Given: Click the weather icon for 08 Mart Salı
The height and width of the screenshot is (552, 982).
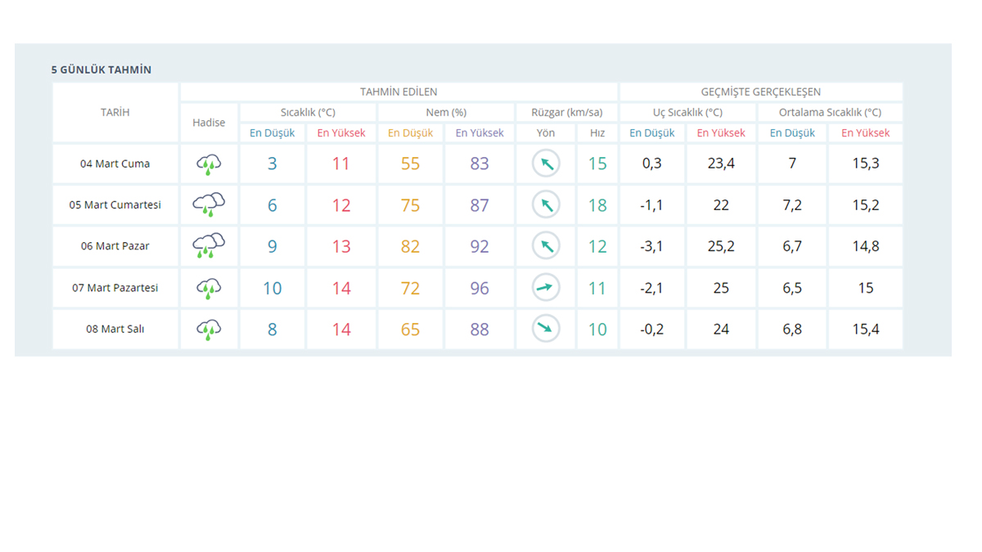Looking at the screenshot, I should point(209,330).
